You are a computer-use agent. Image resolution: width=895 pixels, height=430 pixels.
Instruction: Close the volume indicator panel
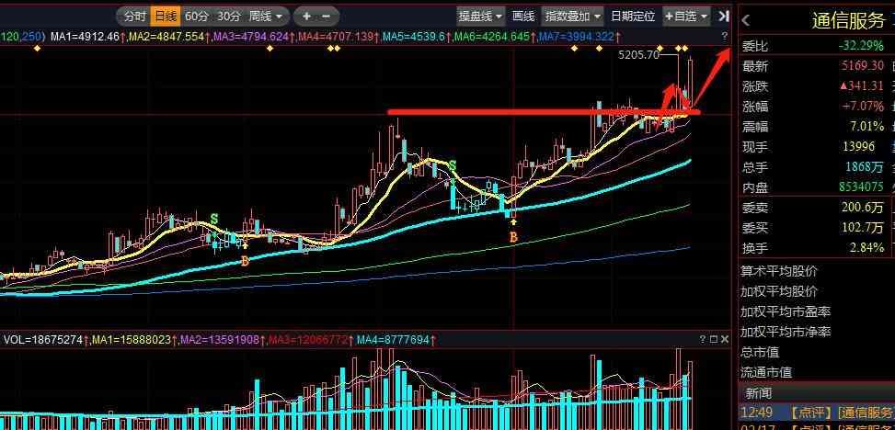pyautogui.click(x=724, y=339)
